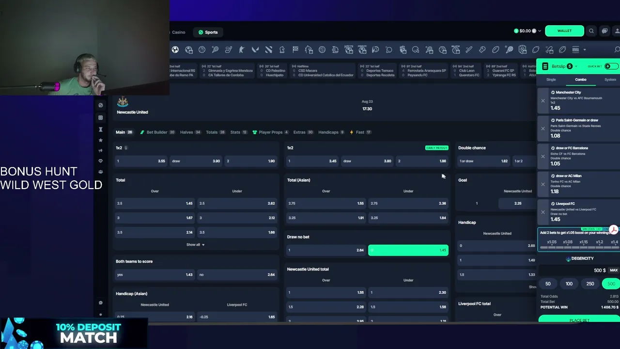Switch betslip to Single tab
The image size is (620, 349).
[x=551, y=79]
